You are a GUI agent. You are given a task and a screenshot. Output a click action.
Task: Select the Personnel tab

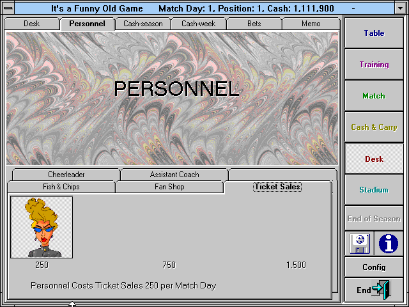pyautogui.click(x=87, y=24)
